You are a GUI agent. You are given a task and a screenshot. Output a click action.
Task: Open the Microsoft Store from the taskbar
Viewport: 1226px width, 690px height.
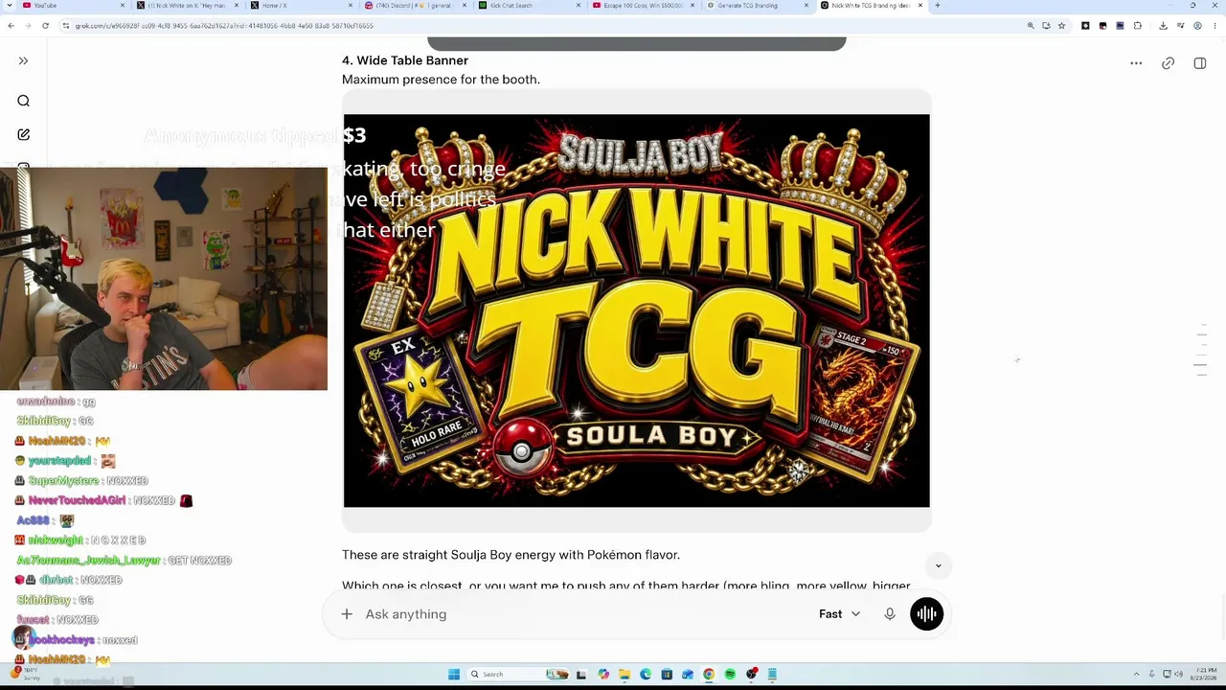pyautogui.click(x=667, y=675)
